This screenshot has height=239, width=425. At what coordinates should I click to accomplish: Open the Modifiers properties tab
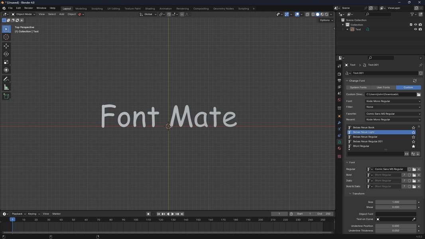click(339, 123)
